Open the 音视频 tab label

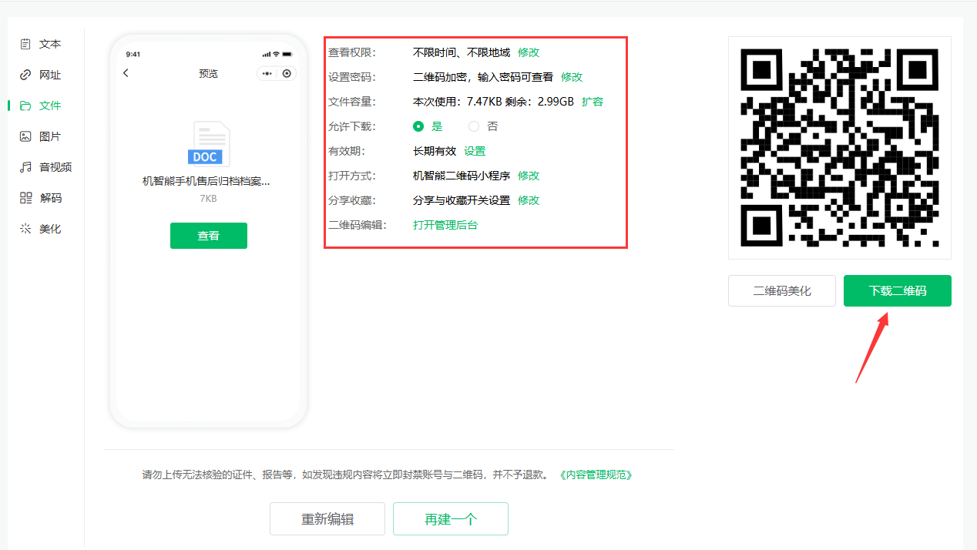click(56, 167)
